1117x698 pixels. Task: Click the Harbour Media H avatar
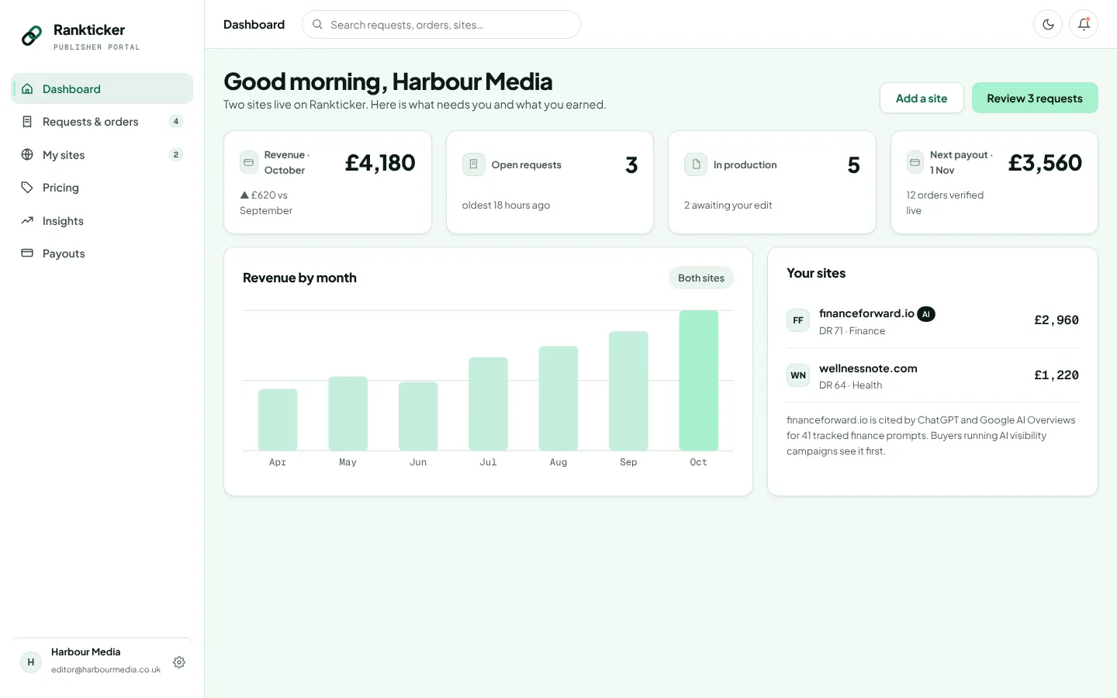click(31, 662)
